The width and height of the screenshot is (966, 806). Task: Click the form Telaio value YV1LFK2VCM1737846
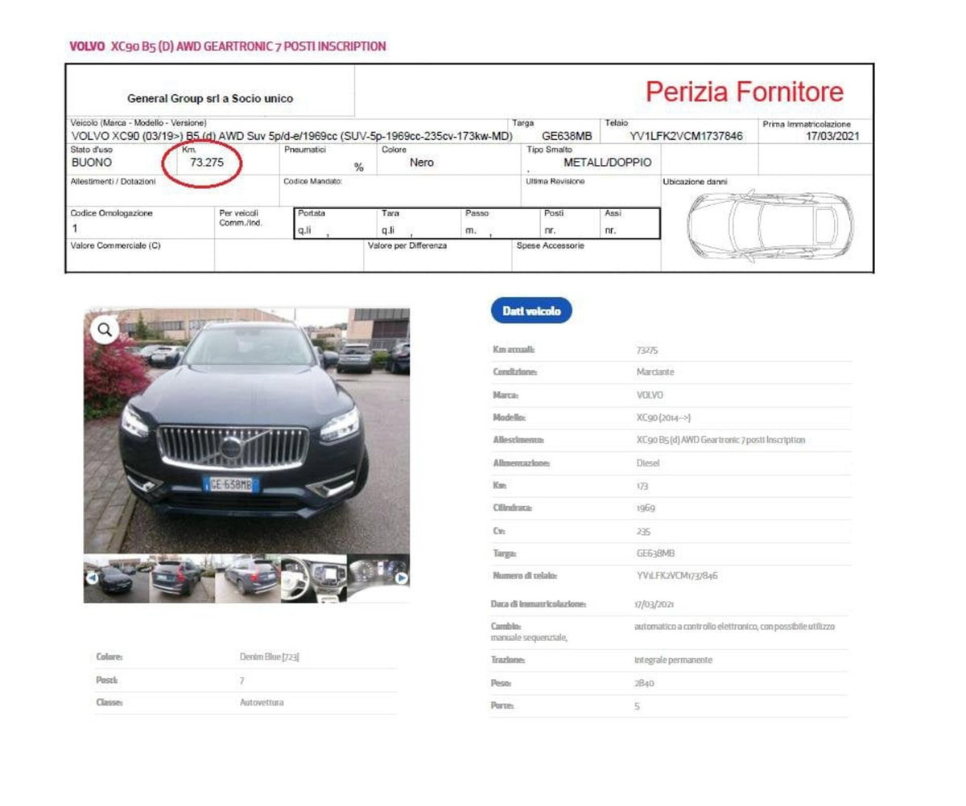[x=686, y=136]
